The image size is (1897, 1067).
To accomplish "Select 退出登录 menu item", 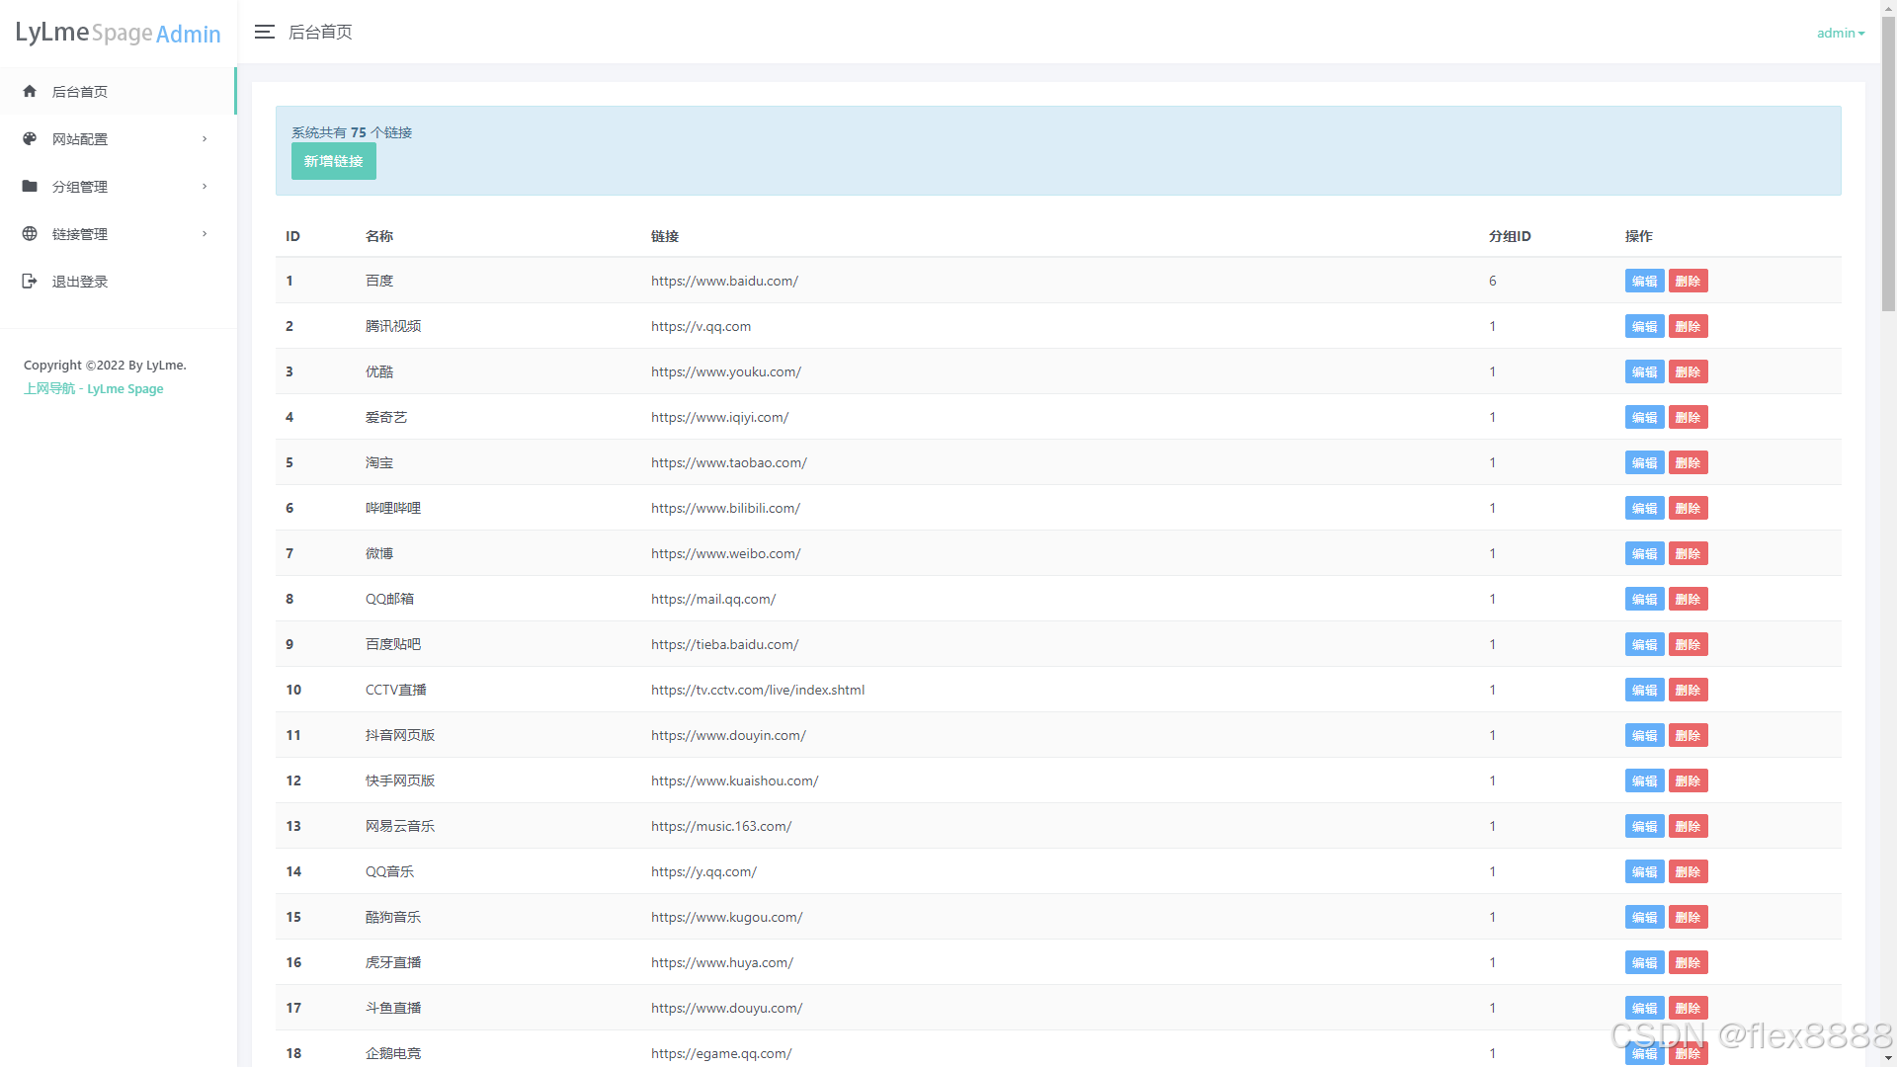I will tap(80, 282).
